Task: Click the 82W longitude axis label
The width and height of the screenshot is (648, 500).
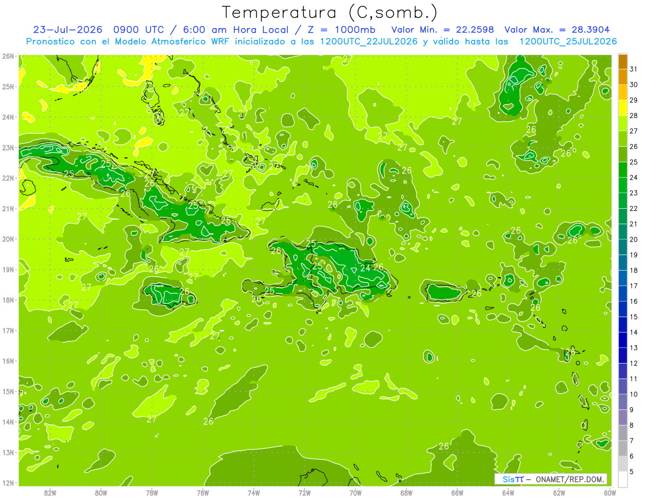Action: [x=50, y=492]
